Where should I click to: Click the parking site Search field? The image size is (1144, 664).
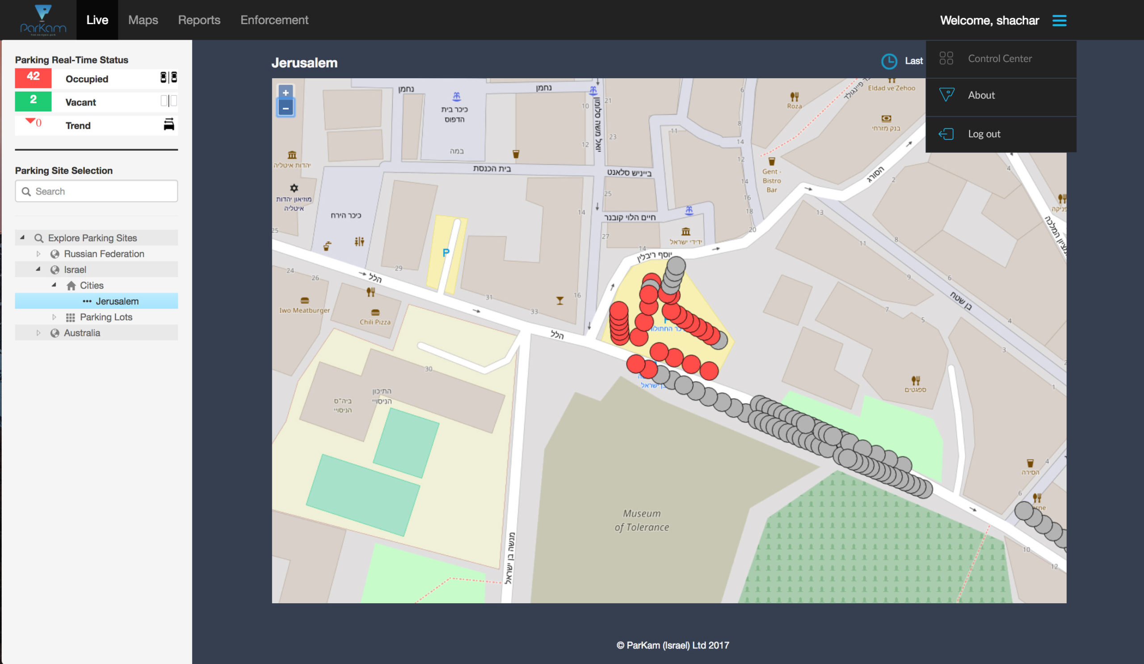click(x=96, y=191)
